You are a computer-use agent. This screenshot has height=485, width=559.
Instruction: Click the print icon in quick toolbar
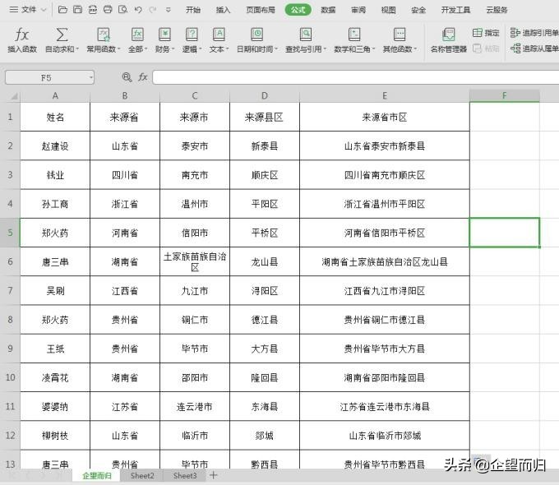click(108, 10)
